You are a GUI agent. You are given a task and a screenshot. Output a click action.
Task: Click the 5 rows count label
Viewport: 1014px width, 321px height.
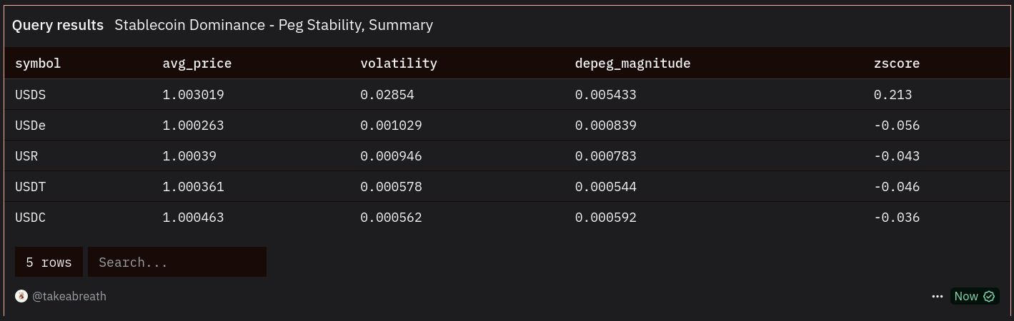49,262
